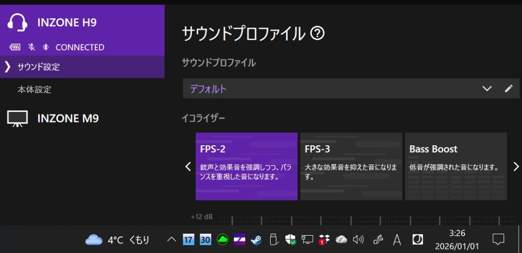Select the Bass Boost equalizer preset card
The image size is (522, 253).
(x=456, y=166)
